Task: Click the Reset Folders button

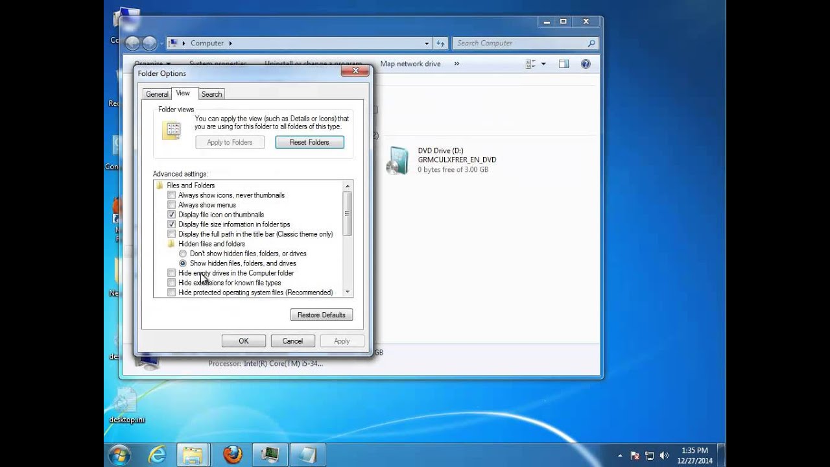Action: (309, 142)
